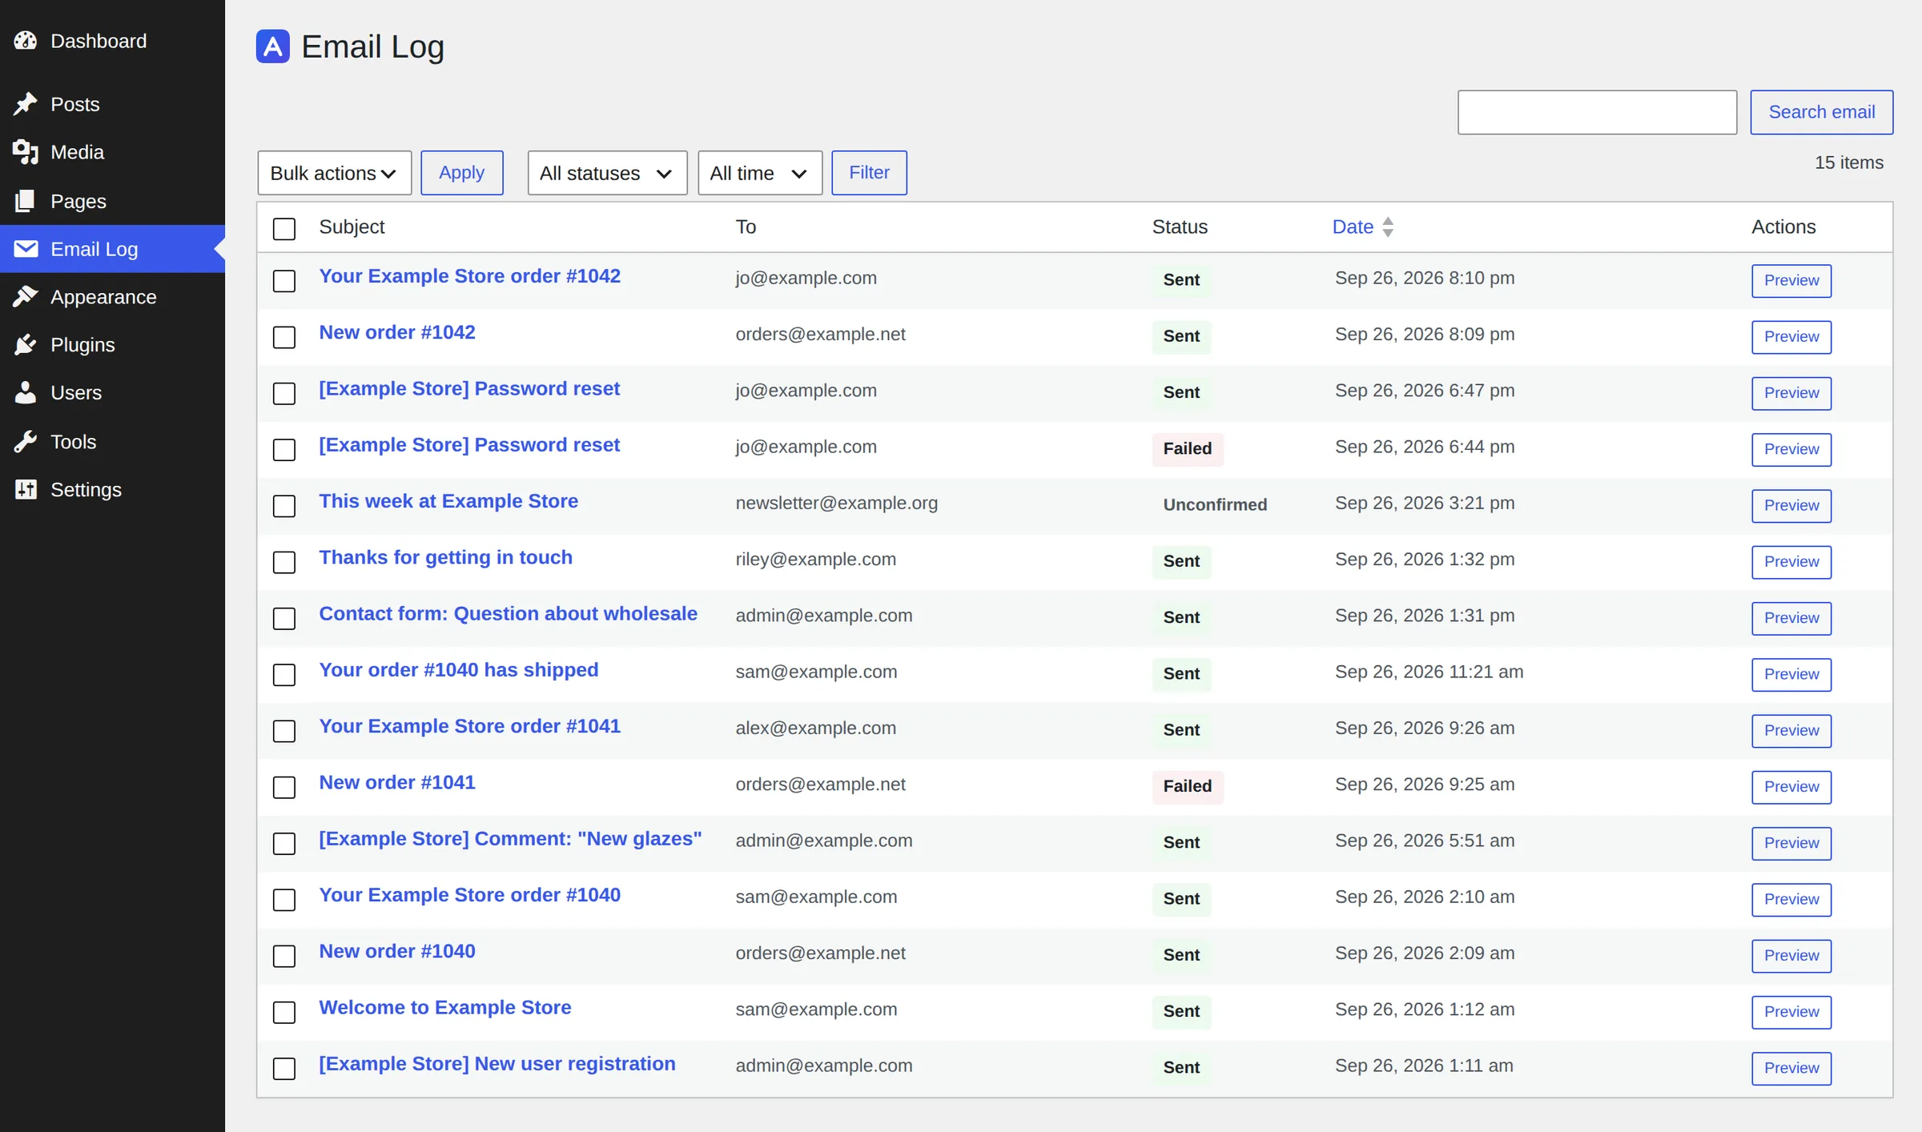
Task: Click the Filter button
Action: tap(869, 173)
